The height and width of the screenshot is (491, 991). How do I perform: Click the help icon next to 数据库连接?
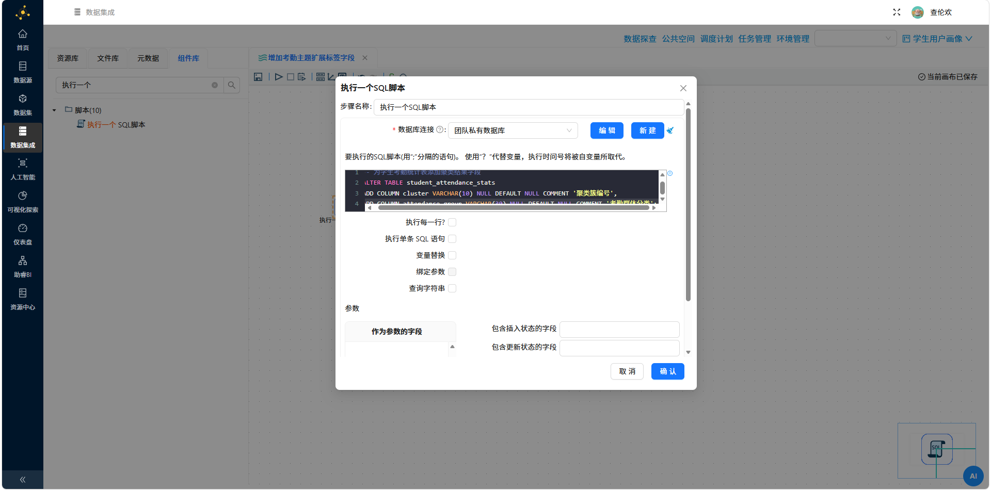(440, 129)
